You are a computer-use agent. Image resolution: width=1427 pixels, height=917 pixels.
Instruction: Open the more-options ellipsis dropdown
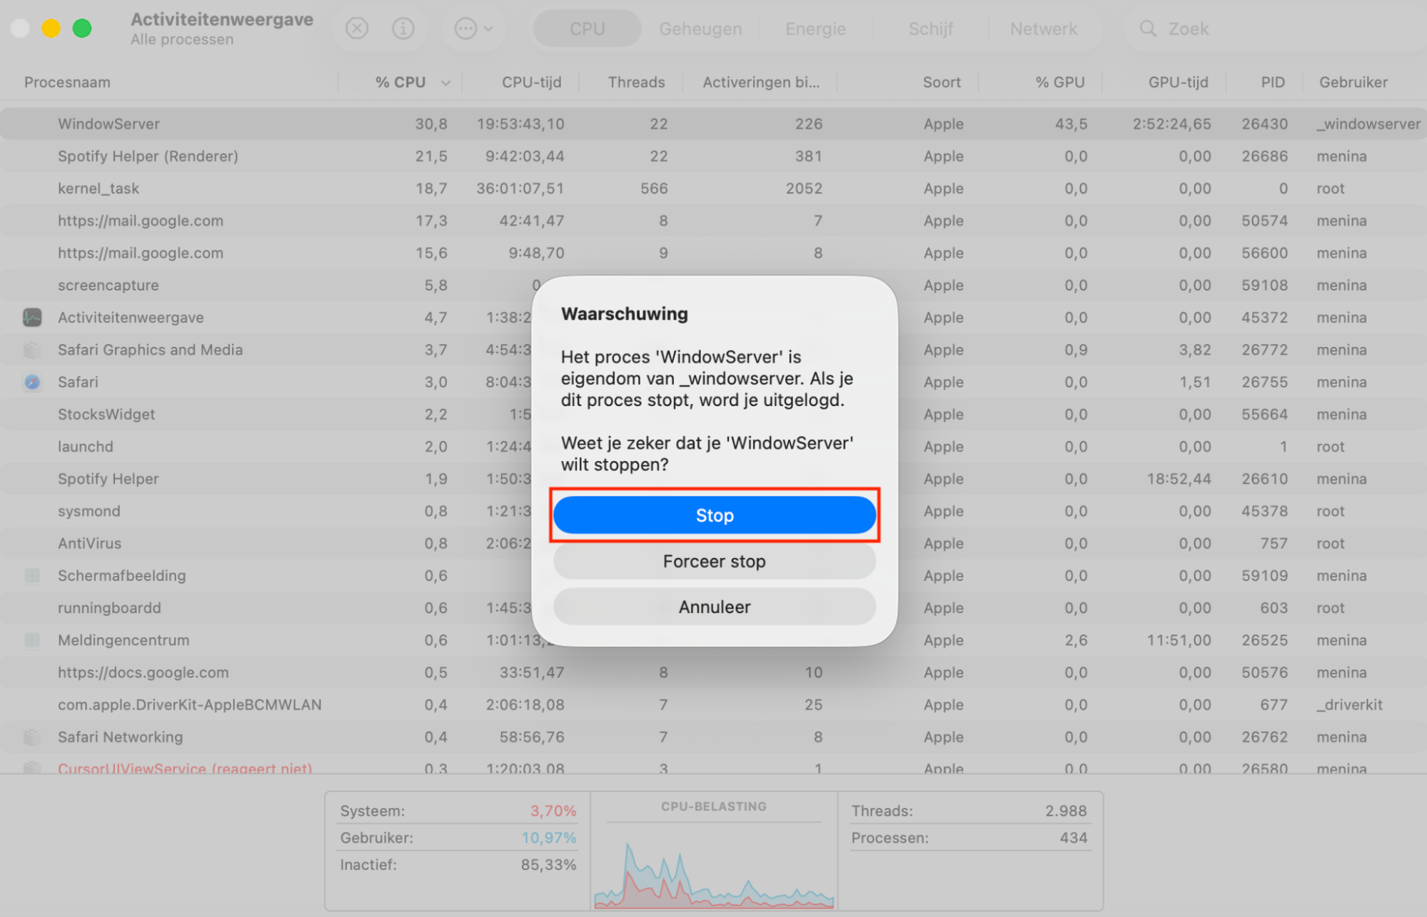473,29
